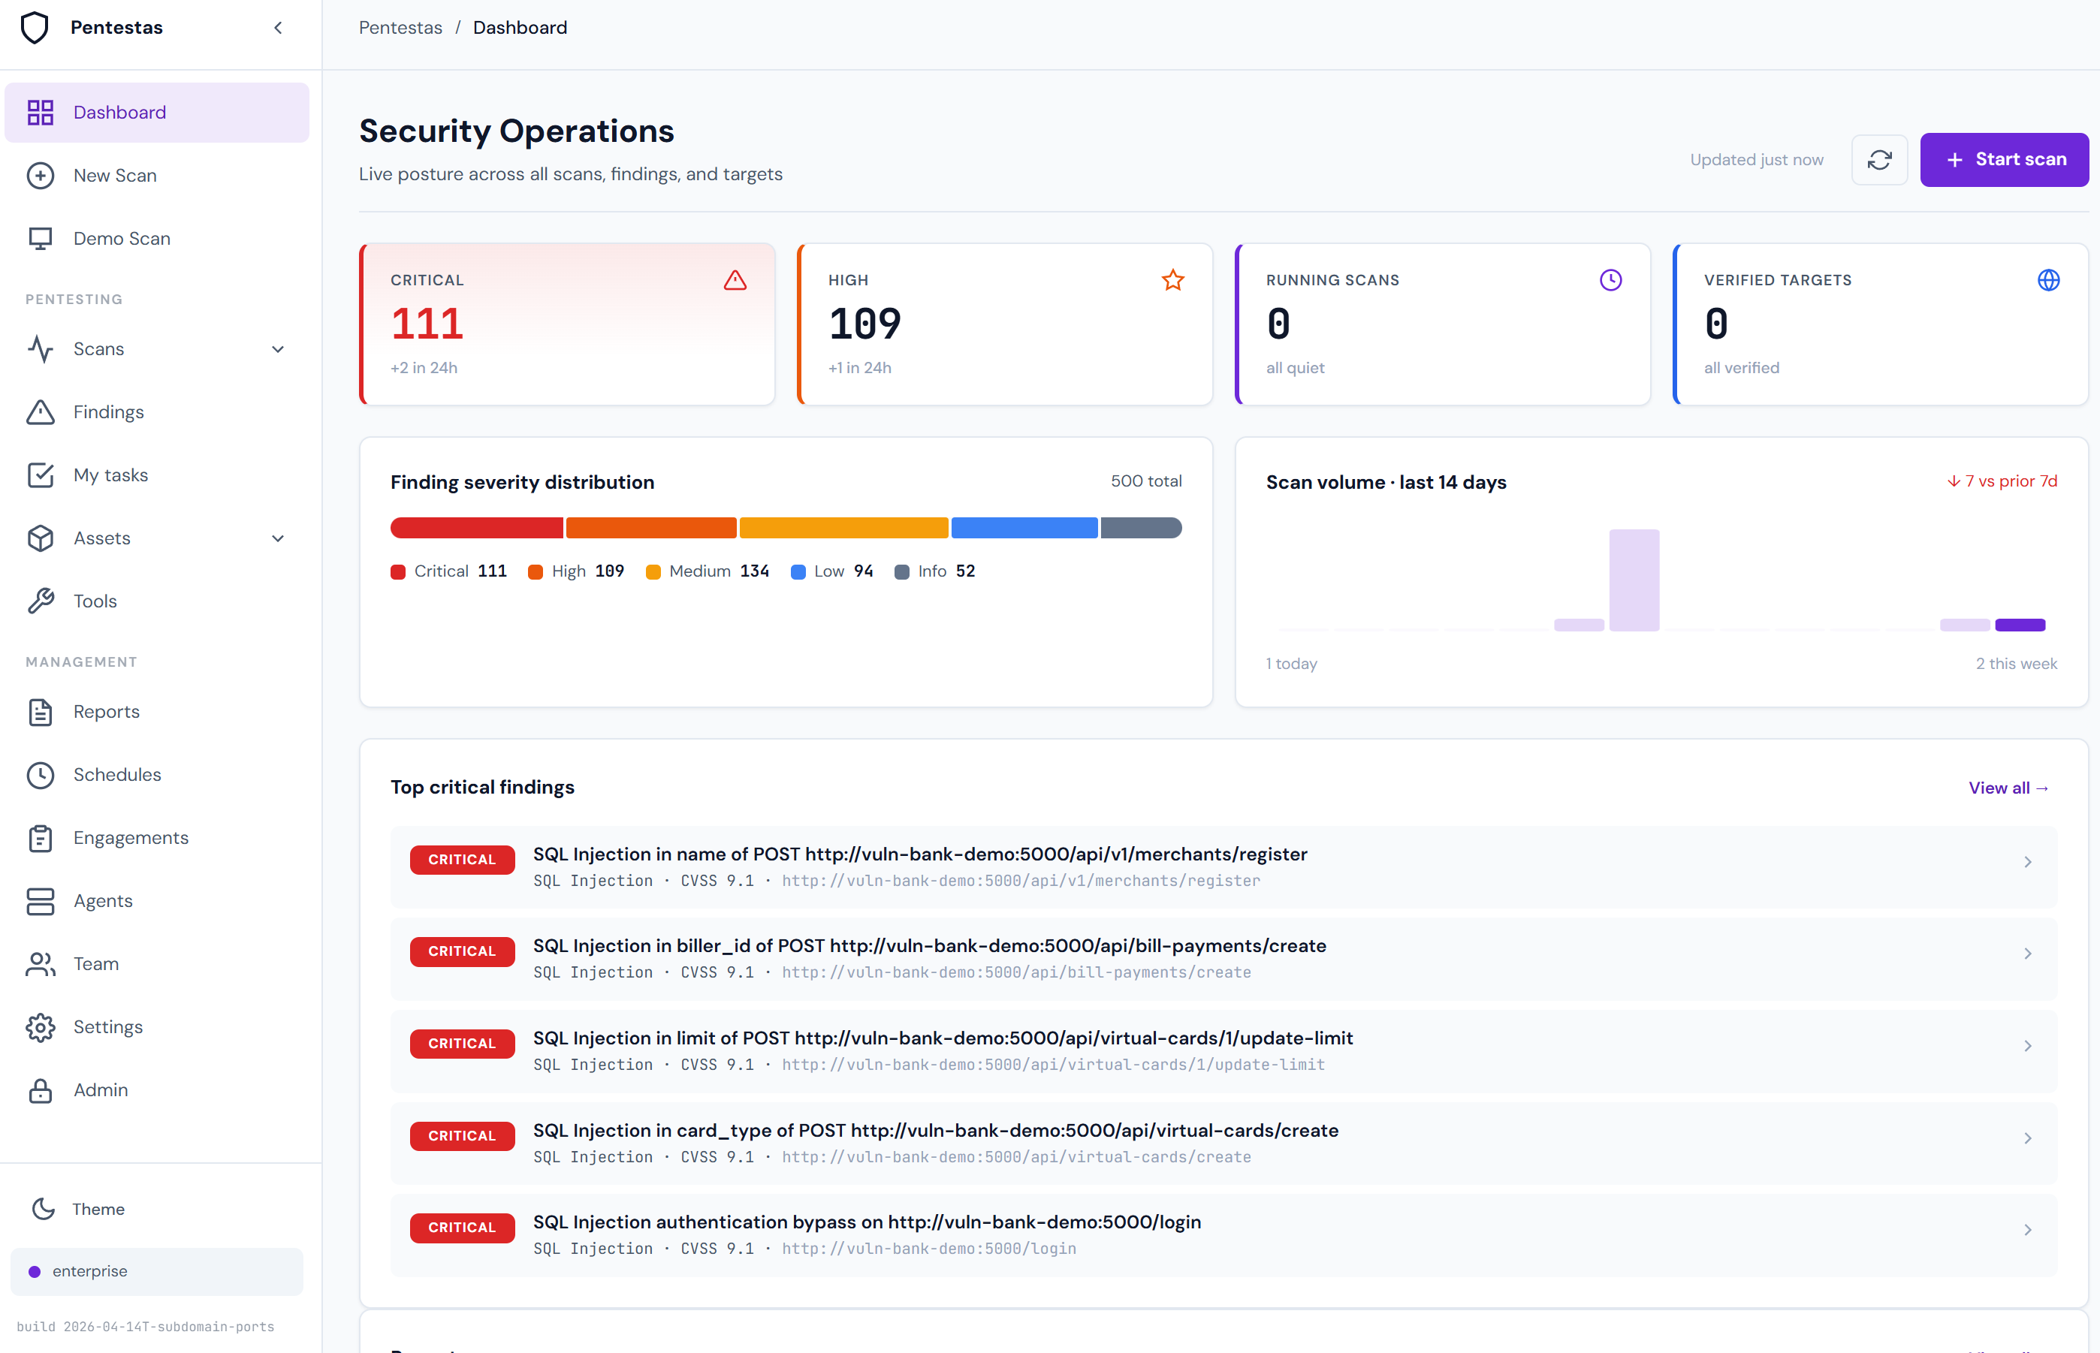Click the Settings gear icon
Screen dimensions: 2100x1353
(41, 1027)
